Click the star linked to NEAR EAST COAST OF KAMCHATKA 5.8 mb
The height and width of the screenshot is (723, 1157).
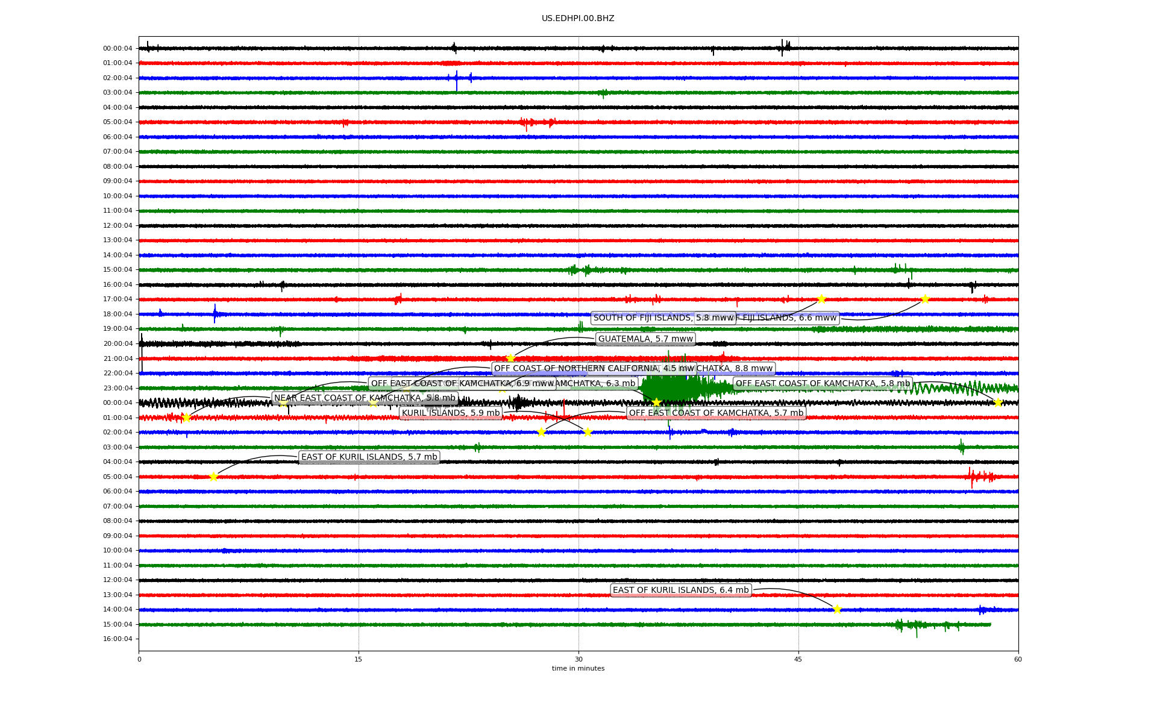[186, 418]
